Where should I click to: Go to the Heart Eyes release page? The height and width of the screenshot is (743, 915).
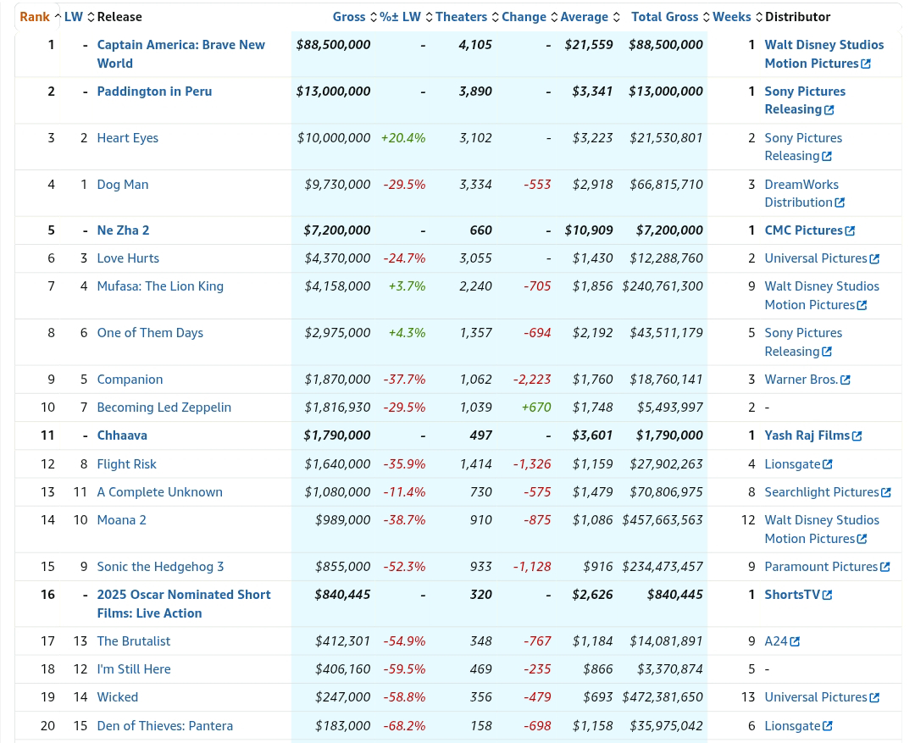click(128, 138)
